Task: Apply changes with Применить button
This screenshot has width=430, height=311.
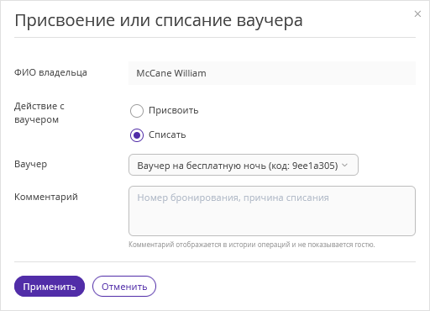Action: point(50,287)
